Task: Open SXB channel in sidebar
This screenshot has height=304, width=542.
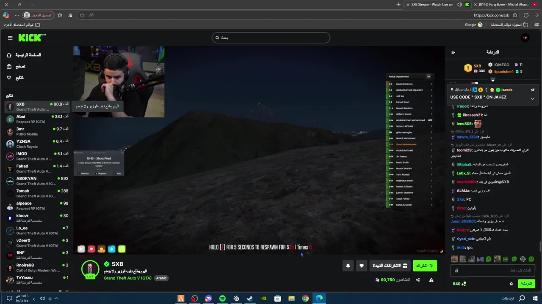Action: click(37, 106)
